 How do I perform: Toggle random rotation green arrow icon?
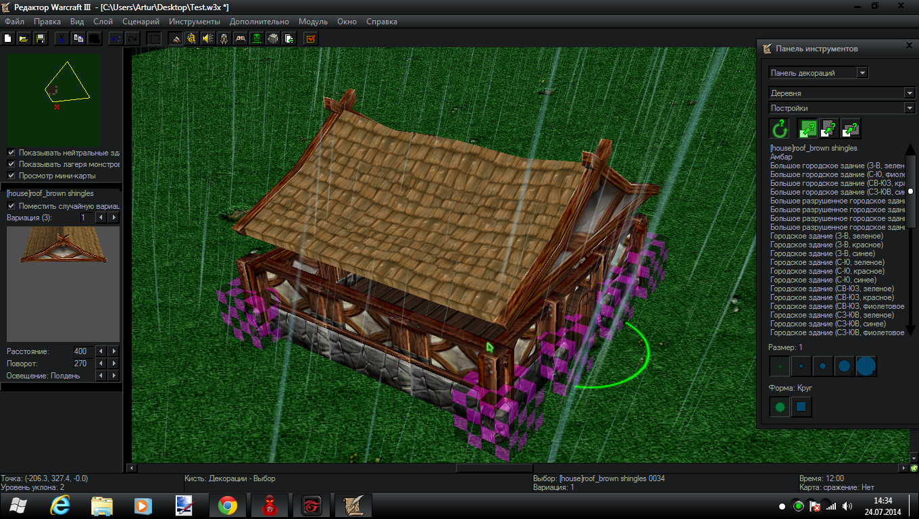click(780, 128)
